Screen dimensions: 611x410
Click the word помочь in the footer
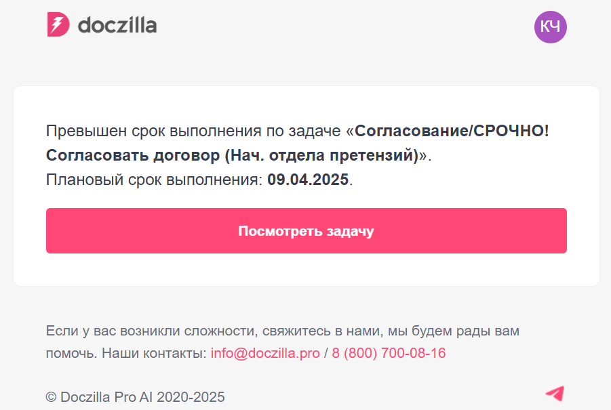coord(71,353)
